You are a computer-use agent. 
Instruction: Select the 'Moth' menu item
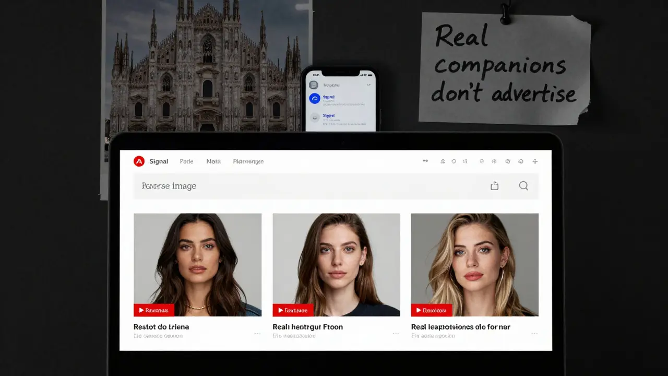213,161
